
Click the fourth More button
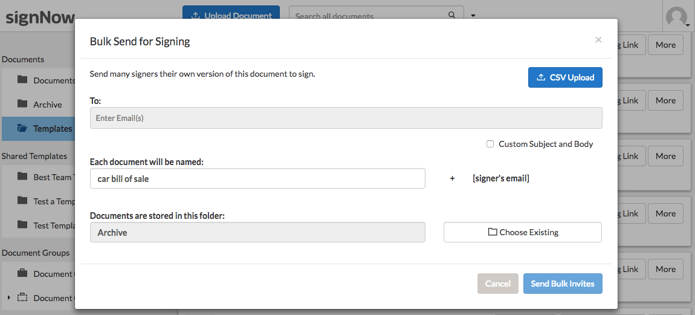pos(666,213)
